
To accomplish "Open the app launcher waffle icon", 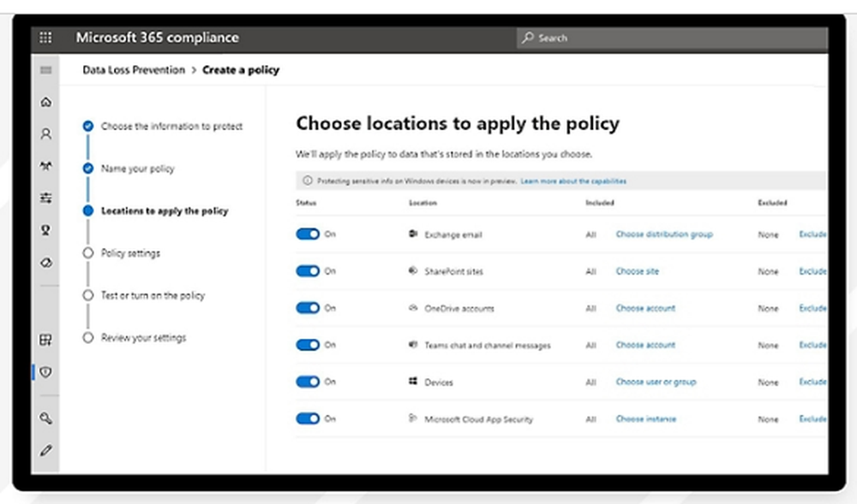I will (46, 37).
